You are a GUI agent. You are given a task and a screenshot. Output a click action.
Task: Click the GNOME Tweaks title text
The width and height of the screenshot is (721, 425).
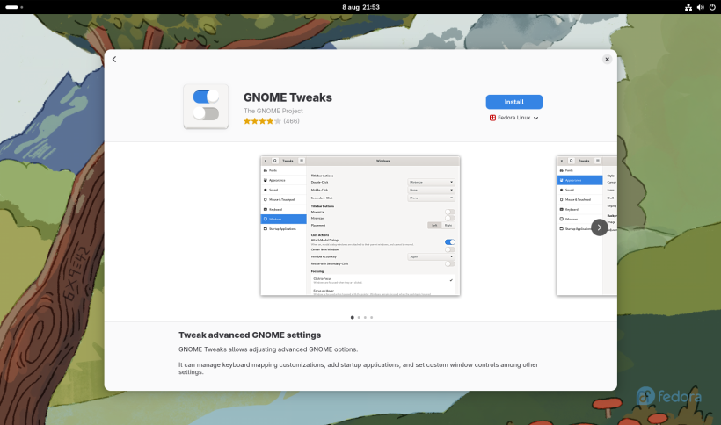[288, 97]
